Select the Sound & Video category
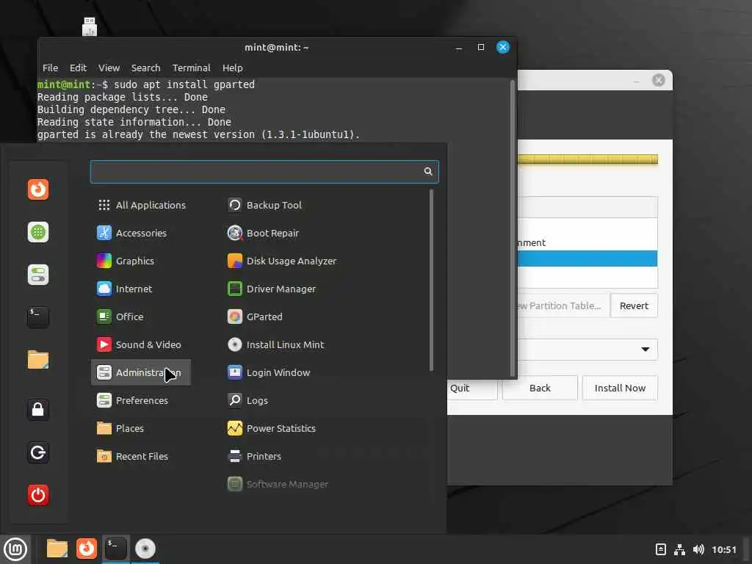752x564 pixels. click(x=141, y=344)
